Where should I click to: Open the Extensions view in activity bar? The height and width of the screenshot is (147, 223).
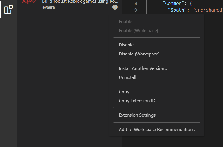click(x=8, y=9)
